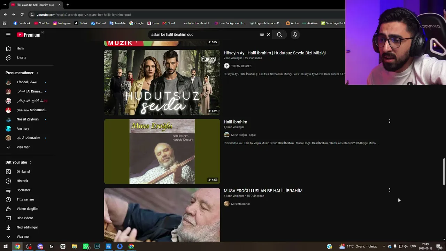Show hidden system tray icons

[x=384, y=246]
